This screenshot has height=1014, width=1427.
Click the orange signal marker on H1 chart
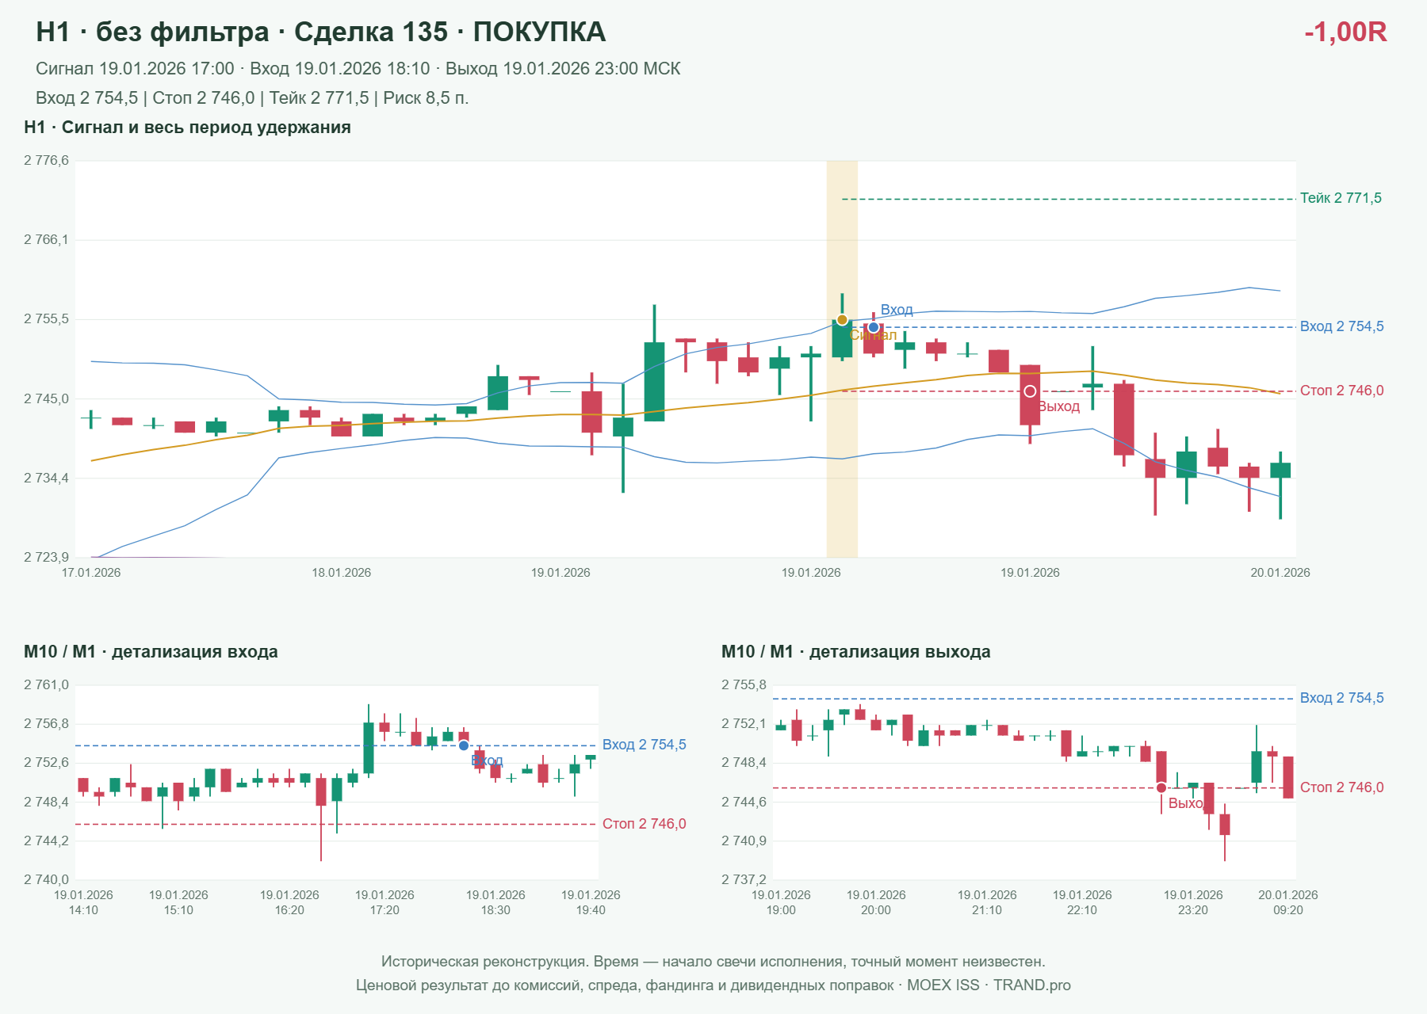pyautogui.click(x=842, y=320)
